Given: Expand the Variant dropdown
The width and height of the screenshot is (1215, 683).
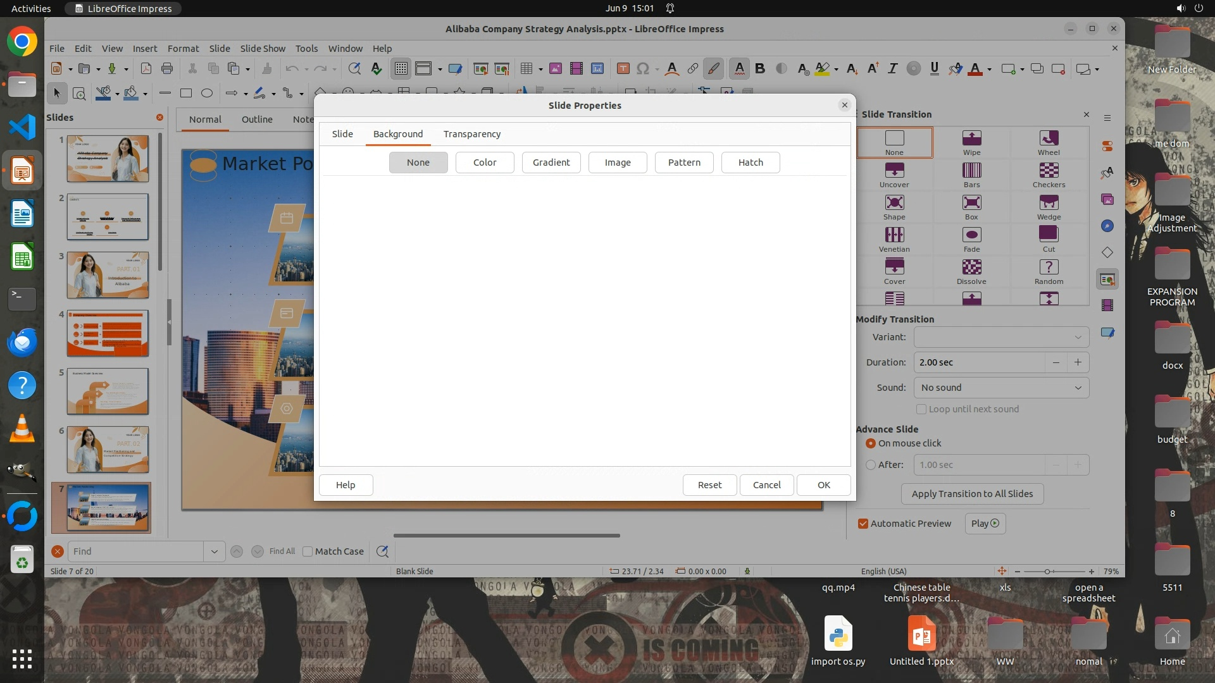Looking at the screenshot, I should coord(1001,337).
